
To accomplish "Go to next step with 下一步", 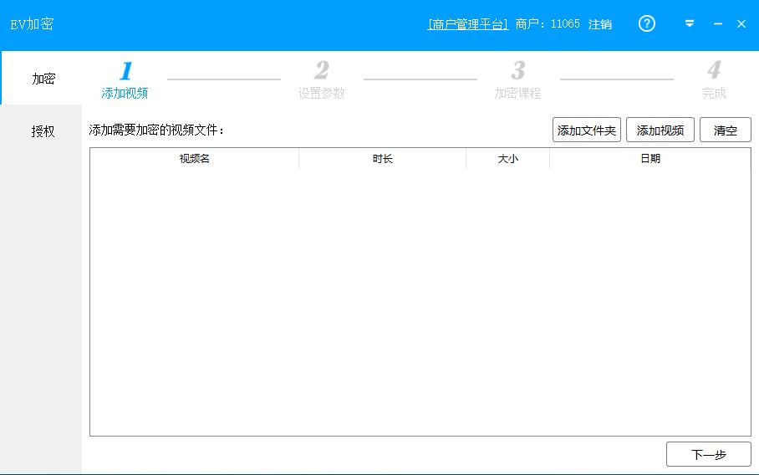I will click(x=708, y=454).
